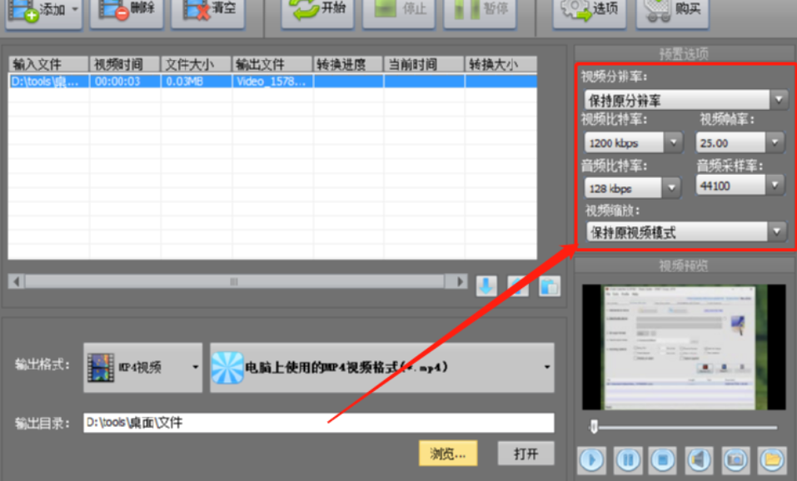The width and height of the screenshot is (797, 481).
Task: Click the speaker volume icon in preview
Action: click(x=700, y=460)
